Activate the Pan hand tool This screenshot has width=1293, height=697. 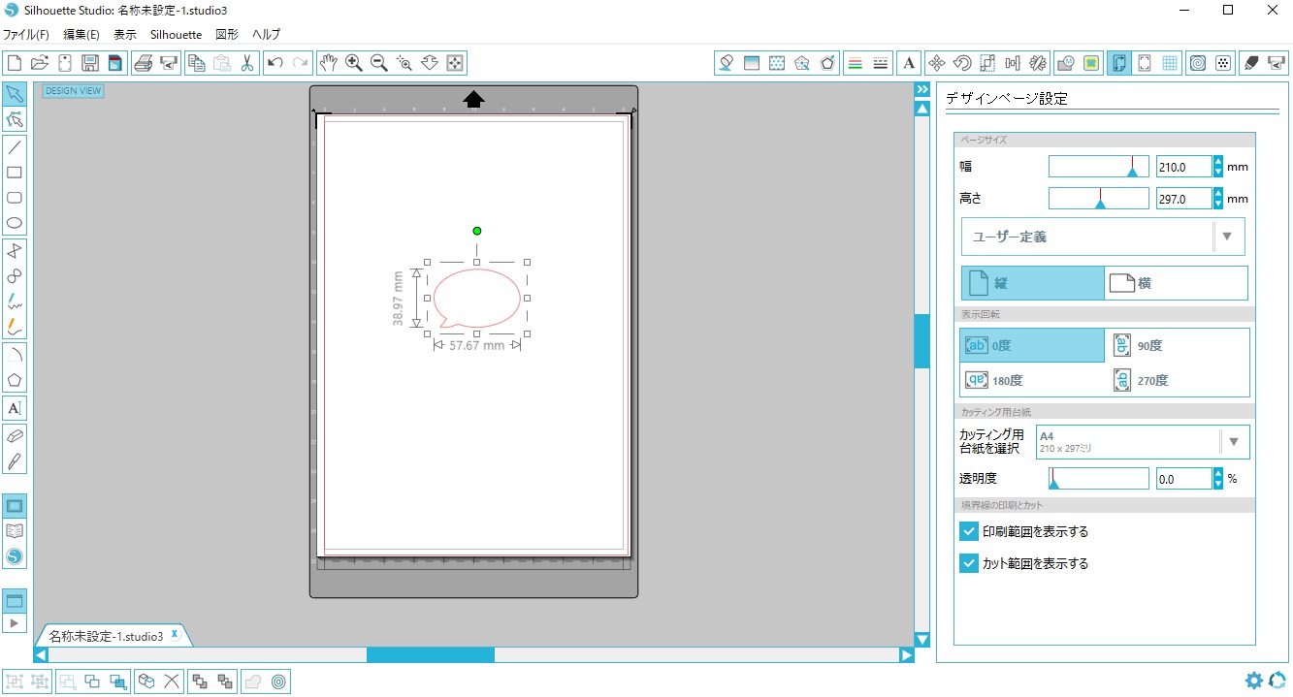[329, 63]
